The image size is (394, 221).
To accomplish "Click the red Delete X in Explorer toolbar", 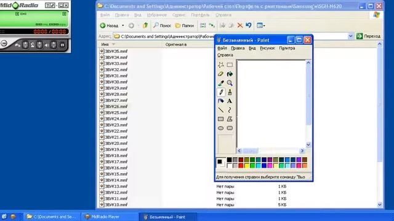I will pyautogui.click(x=240, y=25).
